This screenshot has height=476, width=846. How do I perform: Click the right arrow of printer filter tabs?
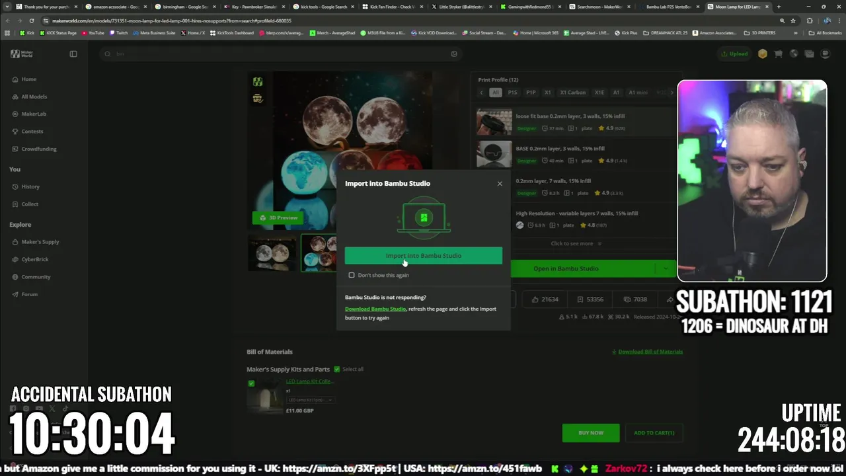point(672,93)
